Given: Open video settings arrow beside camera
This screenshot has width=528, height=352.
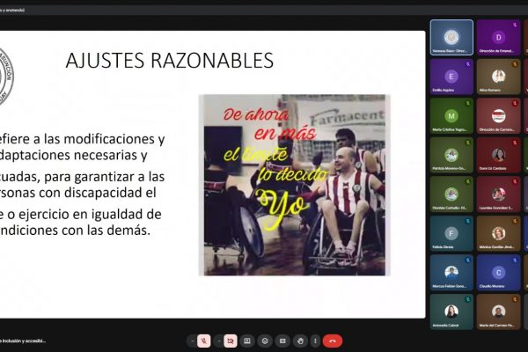Looking at the screenshot, I should click(219, 341).
